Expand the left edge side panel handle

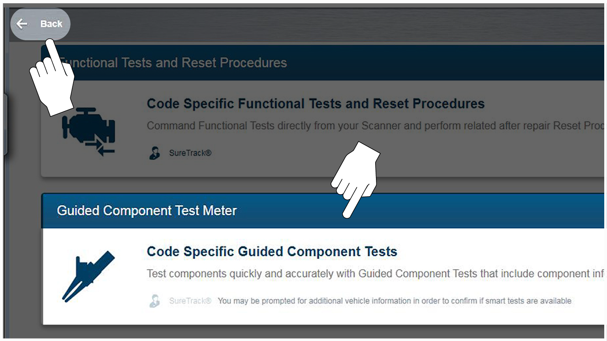point(6,124)
